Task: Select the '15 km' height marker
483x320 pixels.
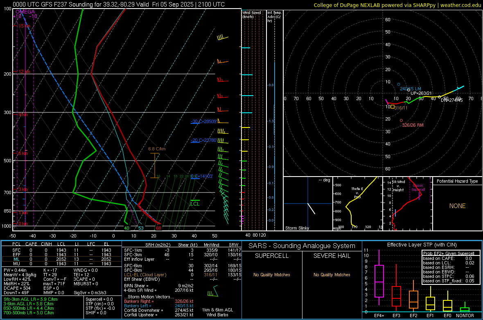Action: click(x=24, y=26)
